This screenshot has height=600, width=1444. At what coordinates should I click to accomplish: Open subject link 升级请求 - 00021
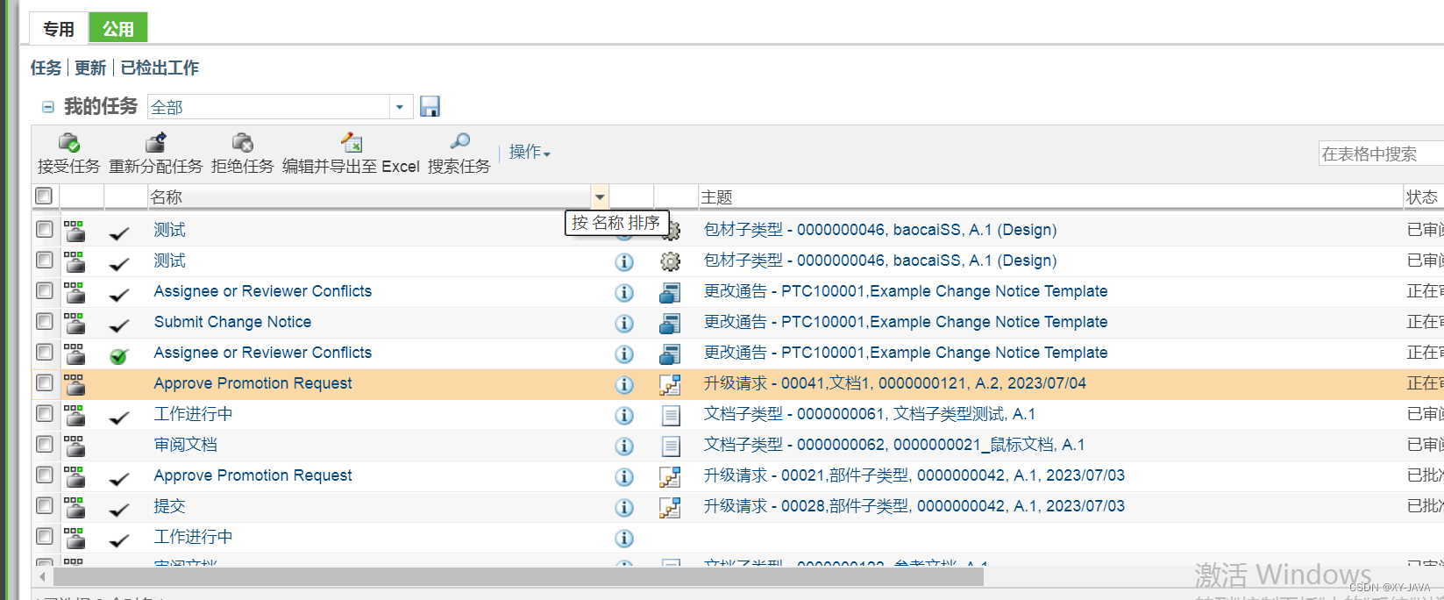click(914, 475)
